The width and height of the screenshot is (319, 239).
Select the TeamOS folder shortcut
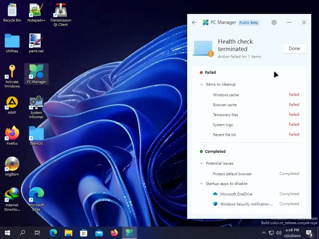36,136
